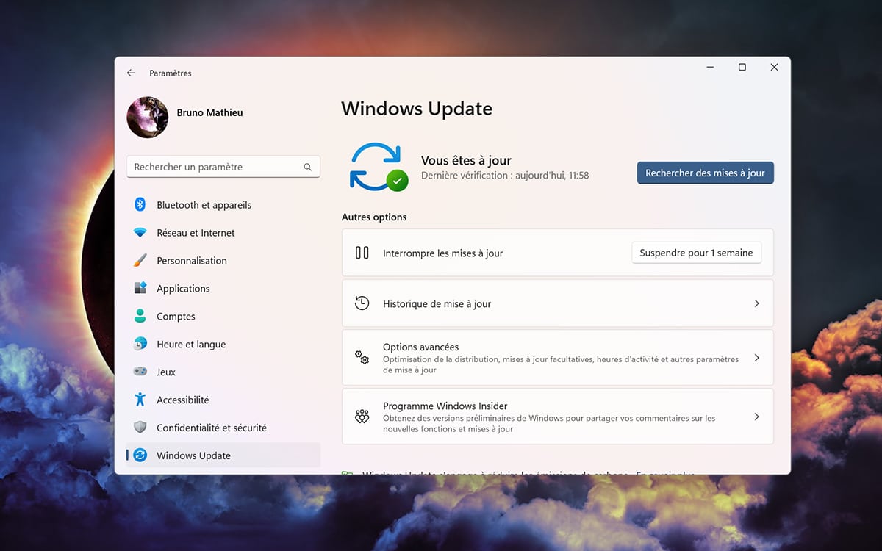Screen dimensions: 882x551
Task: Click the history clock icon
Action: tap(362, 303)
